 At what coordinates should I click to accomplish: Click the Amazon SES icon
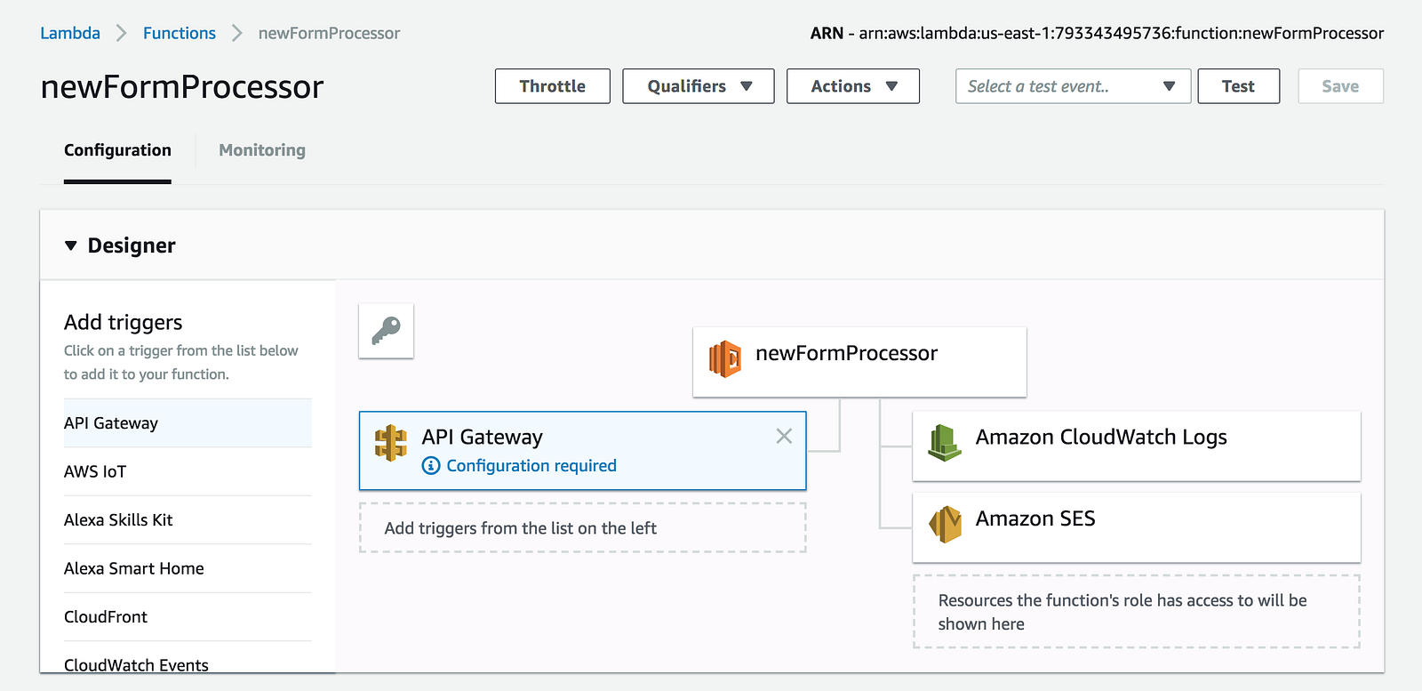click(x=945, y=525)
